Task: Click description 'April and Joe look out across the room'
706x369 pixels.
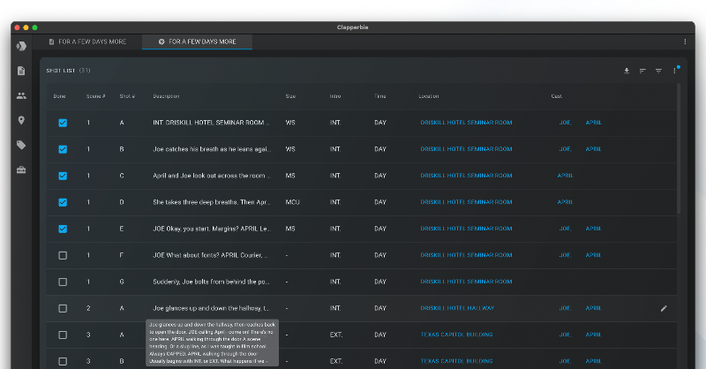Action: [211, 176]
